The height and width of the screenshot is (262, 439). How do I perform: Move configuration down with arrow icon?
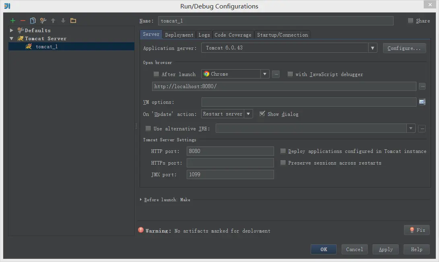tap(63, 21)
